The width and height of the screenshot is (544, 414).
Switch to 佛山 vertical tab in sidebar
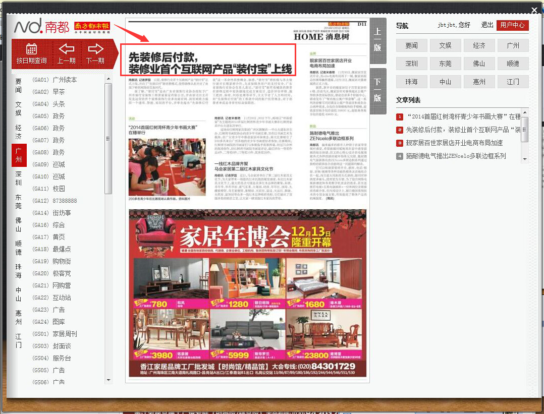point(18,225)
